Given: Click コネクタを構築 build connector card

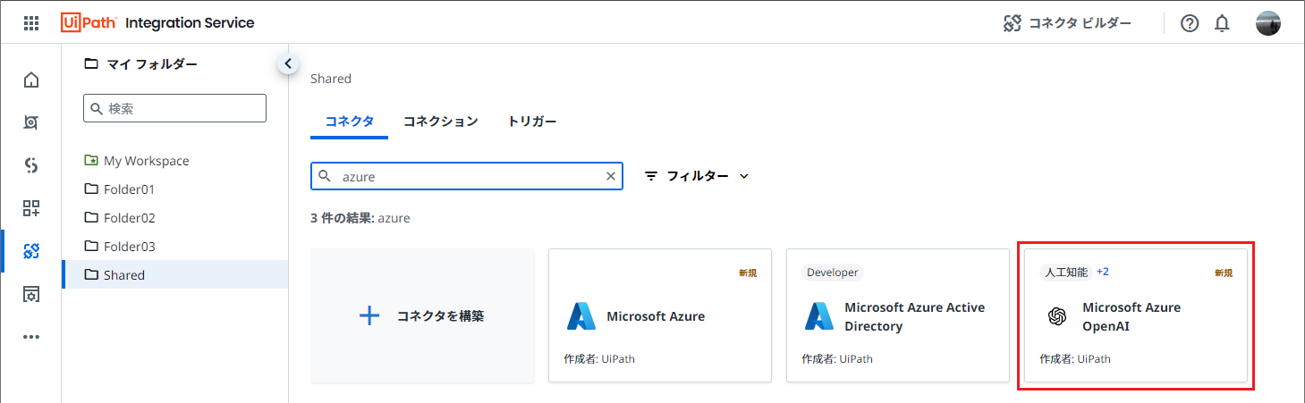Looking at the screenshot, I should coord(423,315).
